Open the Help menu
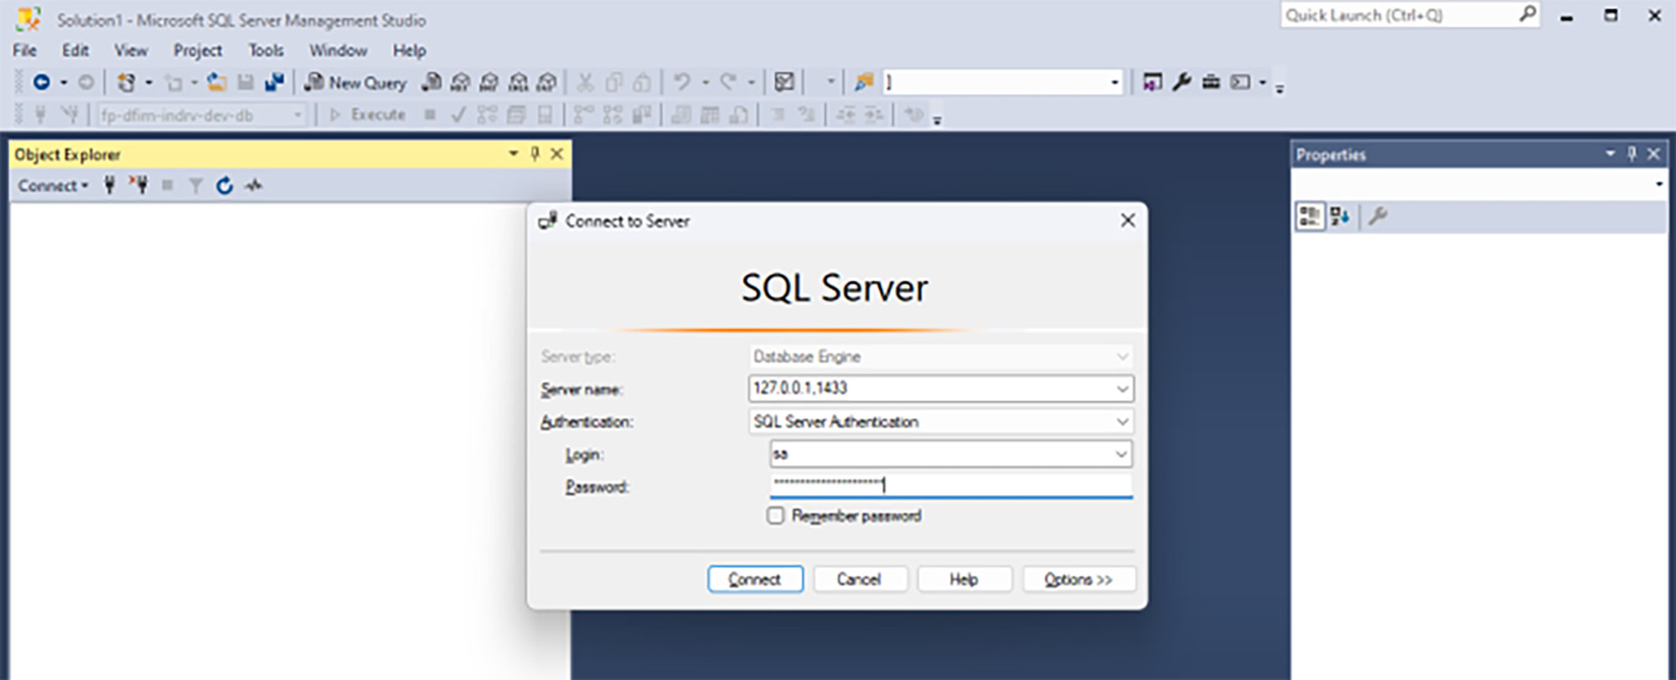Viewport: 1676px width, 680px height. click(409, 50)
